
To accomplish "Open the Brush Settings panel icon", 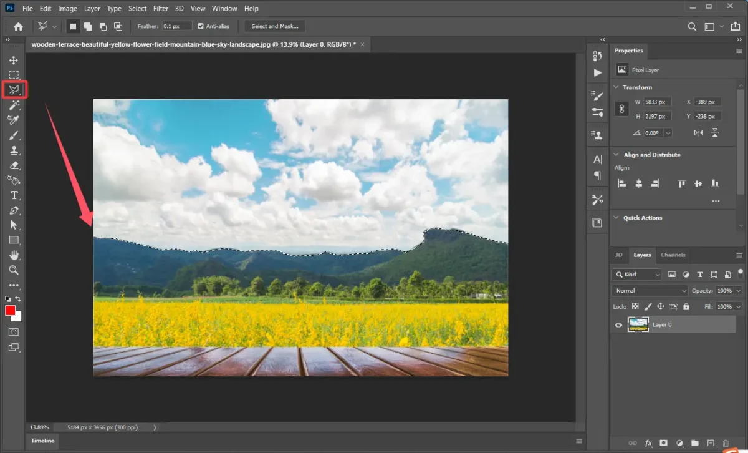I will [x=598, y=96].
